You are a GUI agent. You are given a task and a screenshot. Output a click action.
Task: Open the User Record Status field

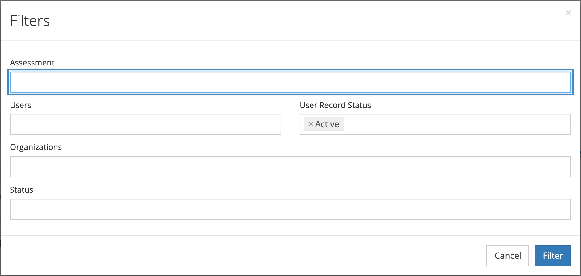tap(435, 124)
